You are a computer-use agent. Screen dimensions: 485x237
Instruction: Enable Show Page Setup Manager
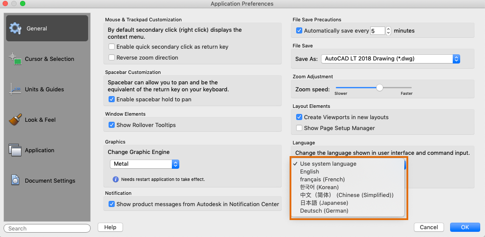point(299,128)
